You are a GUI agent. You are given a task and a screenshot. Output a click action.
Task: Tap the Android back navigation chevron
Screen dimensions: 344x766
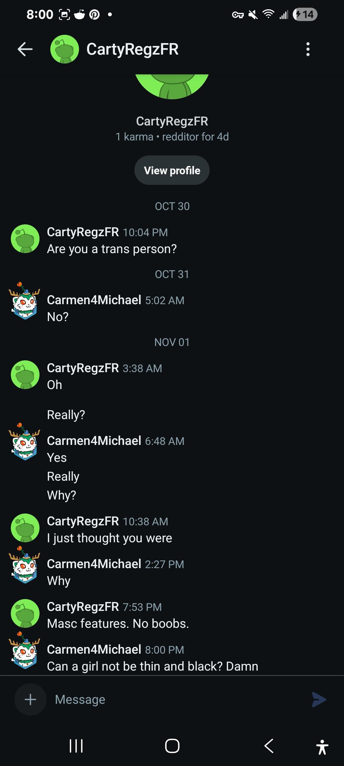point(269,746)
